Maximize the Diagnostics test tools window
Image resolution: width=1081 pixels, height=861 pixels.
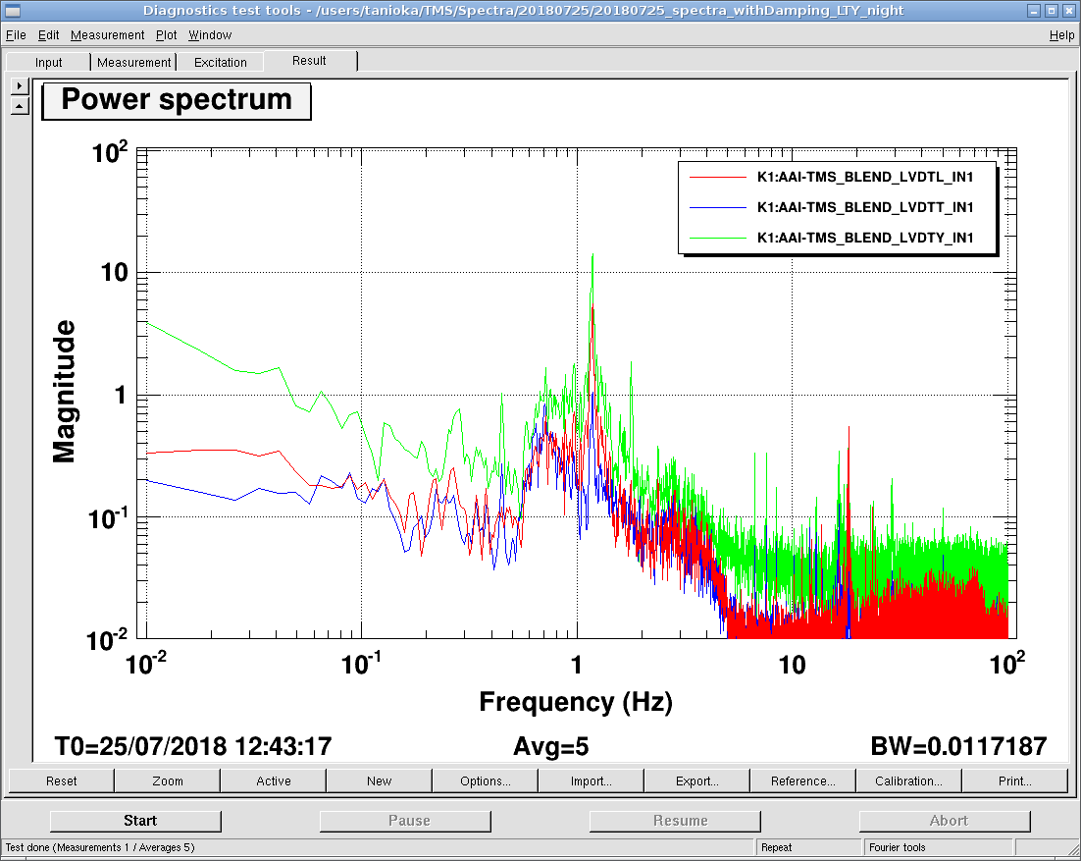click(x=1051, y=11)
